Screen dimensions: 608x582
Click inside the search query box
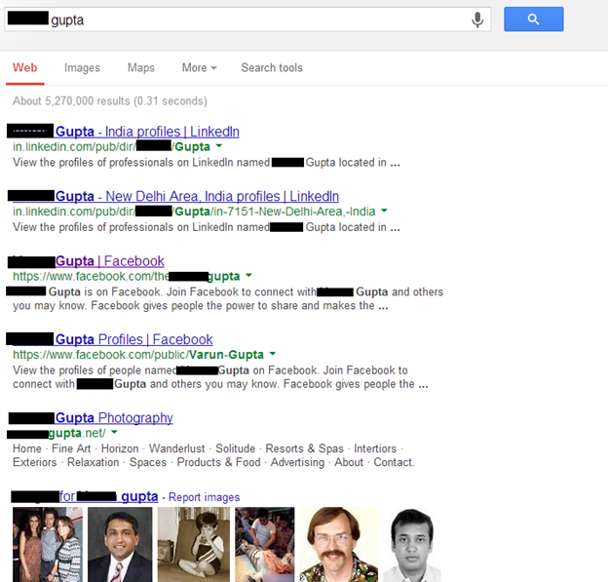[x=247, y=19]
